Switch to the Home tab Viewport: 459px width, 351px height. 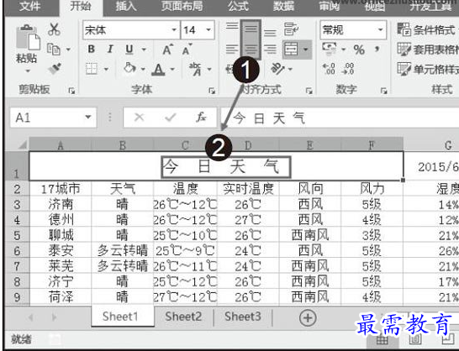pyautogui.click(x=81, y=7)
